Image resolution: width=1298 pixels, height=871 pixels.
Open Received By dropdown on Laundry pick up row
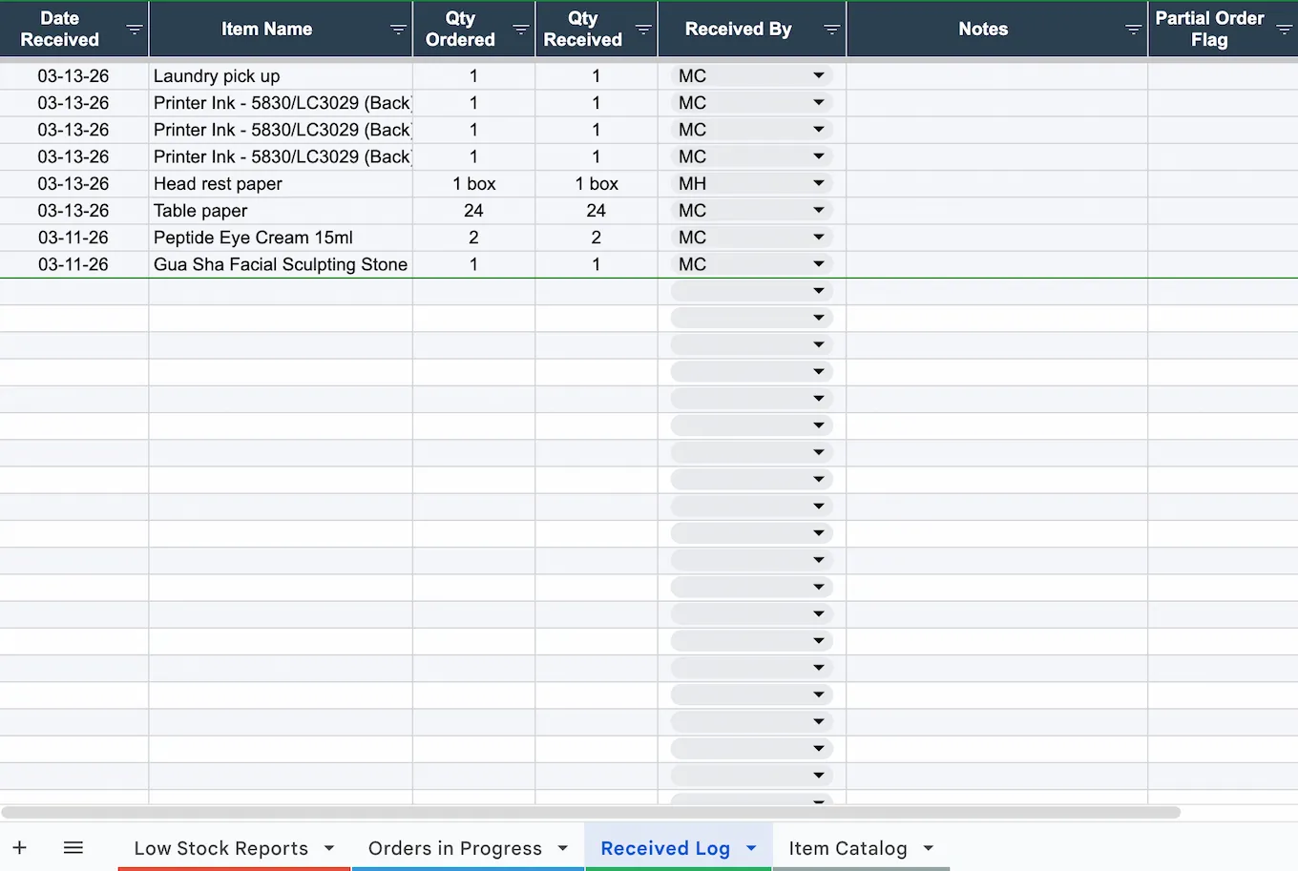pos(818,75)
